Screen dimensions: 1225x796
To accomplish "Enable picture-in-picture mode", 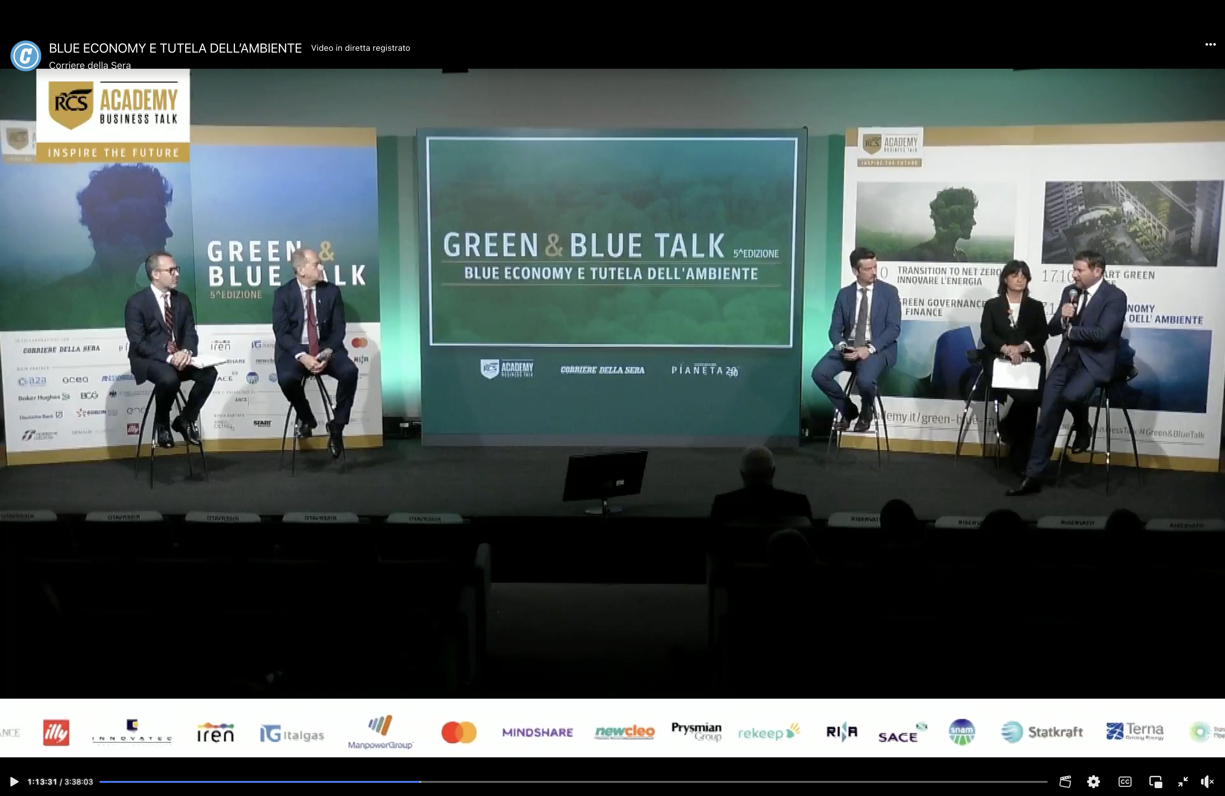I will point(1156,782).
